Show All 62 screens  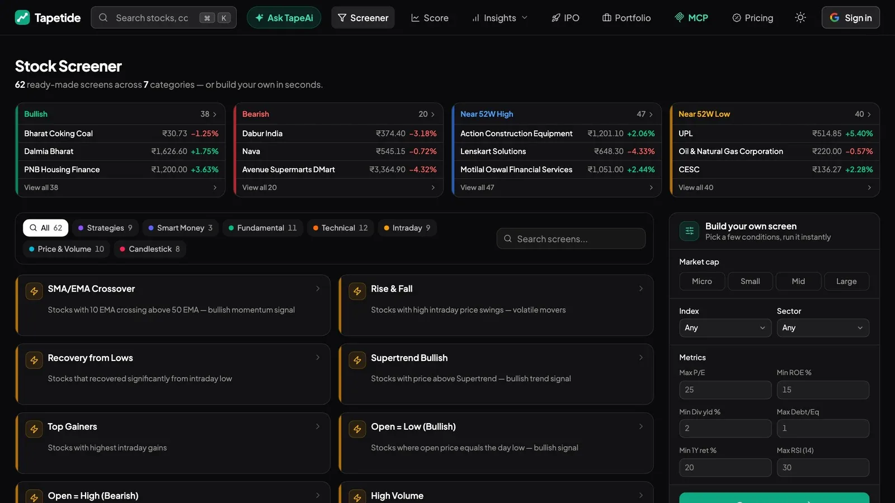pyautogui.click(x=46, y=228)
